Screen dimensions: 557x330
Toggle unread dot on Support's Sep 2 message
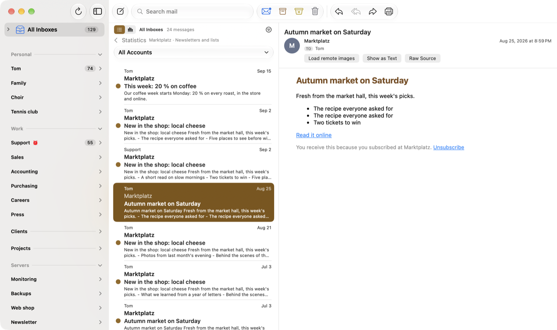118,164
